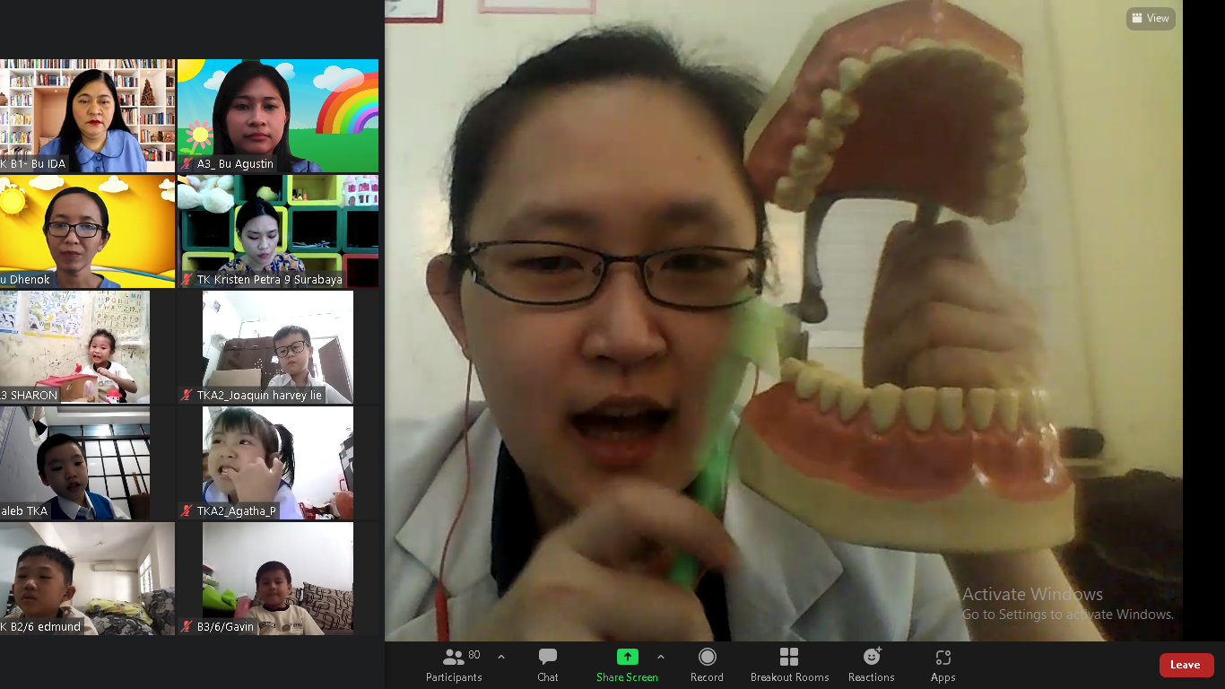Click muted mic icon beside TK Kristen Petra

187,280
